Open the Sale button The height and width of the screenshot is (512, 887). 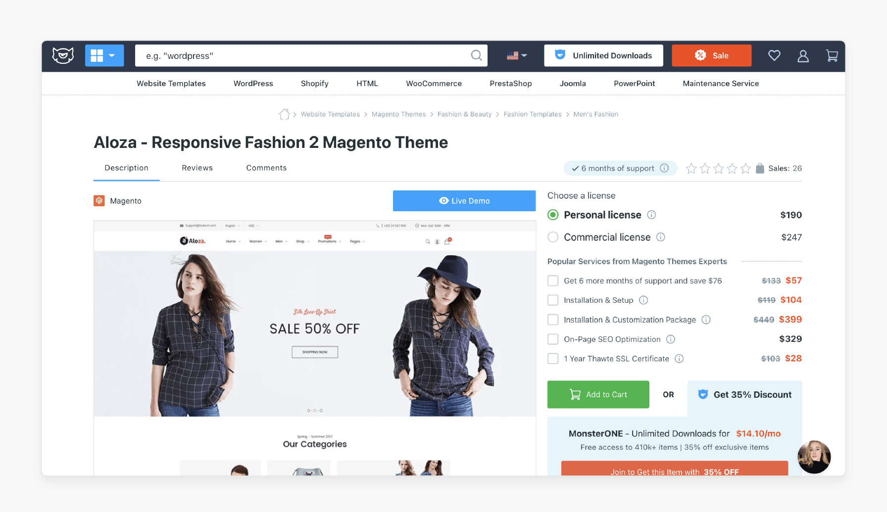(x=711, y=55)
